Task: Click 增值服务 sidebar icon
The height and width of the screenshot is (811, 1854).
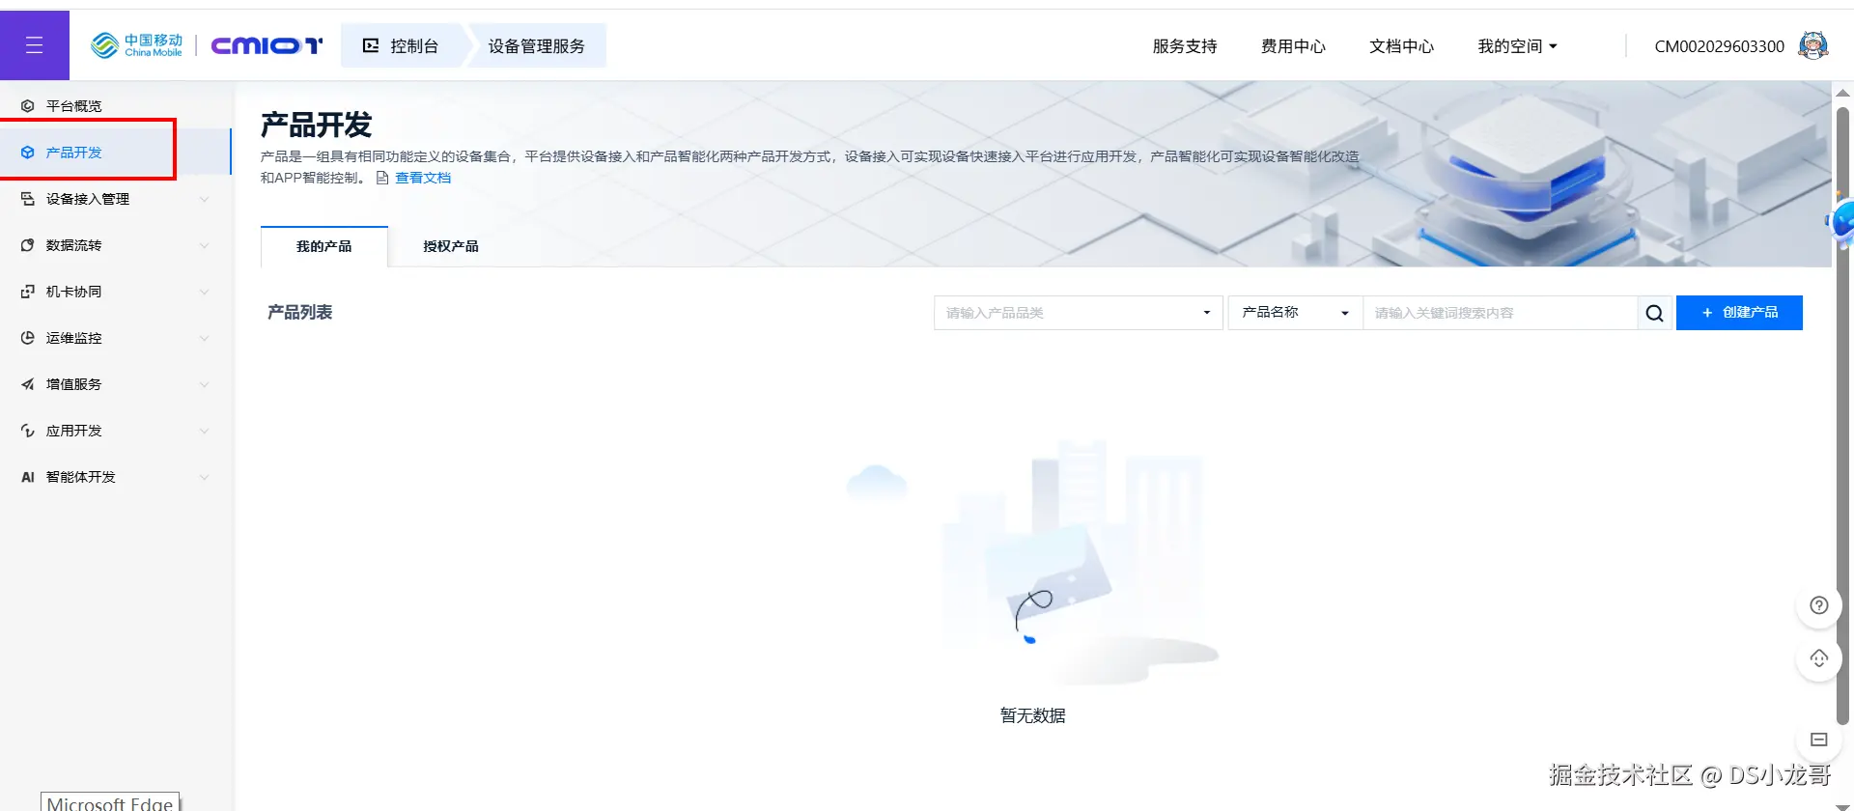Action: [x=28, y=384]
